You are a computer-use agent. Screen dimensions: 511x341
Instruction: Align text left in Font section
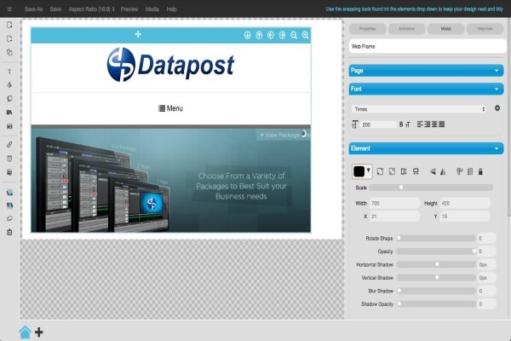point(420,124)
